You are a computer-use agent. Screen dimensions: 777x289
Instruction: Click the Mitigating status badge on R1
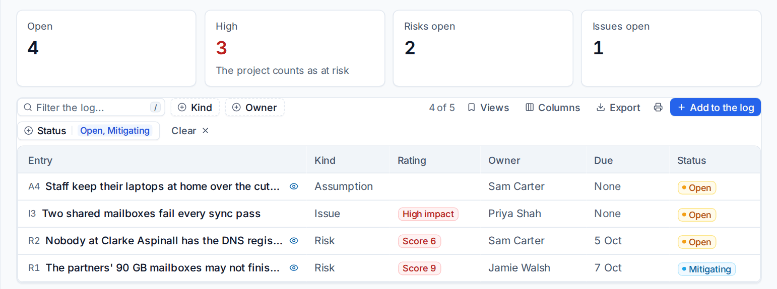[706, 269]
